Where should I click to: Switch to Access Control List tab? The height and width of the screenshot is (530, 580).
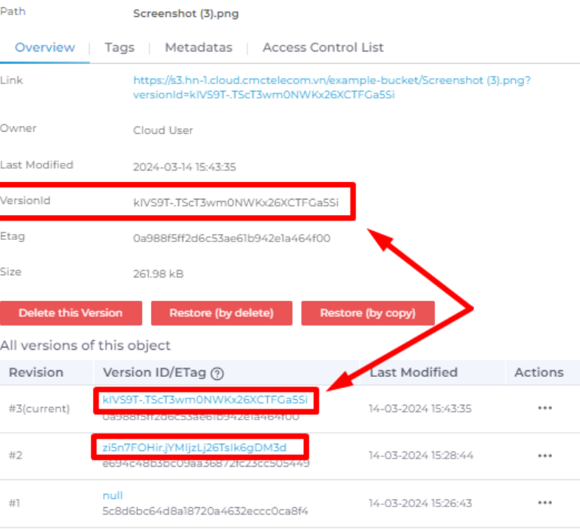pyautogui.click(x=323, y=47)
